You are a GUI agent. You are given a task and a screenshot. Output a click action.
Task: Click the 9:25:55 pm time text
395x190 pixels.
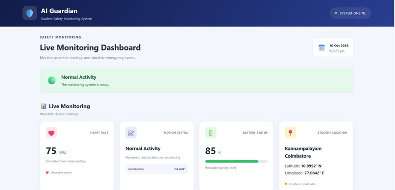pyautogui.click(x=337, y=51)
